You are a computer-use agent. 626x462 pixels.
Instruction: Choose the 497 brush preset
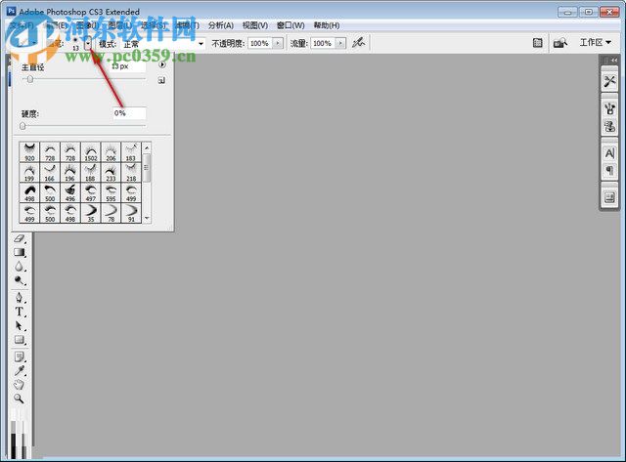pos(91,192)
